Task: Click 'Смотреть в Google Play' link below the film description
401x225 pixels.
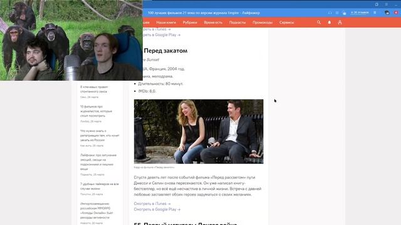Action: pos(157,209)
